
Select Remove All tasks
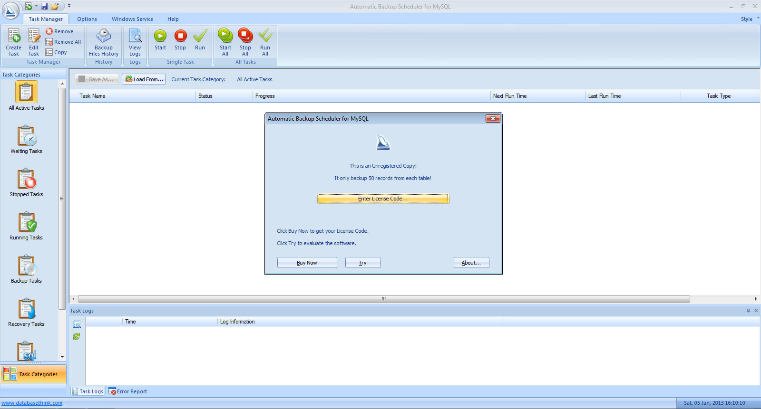pyautogui.click(x=63, y=42)
